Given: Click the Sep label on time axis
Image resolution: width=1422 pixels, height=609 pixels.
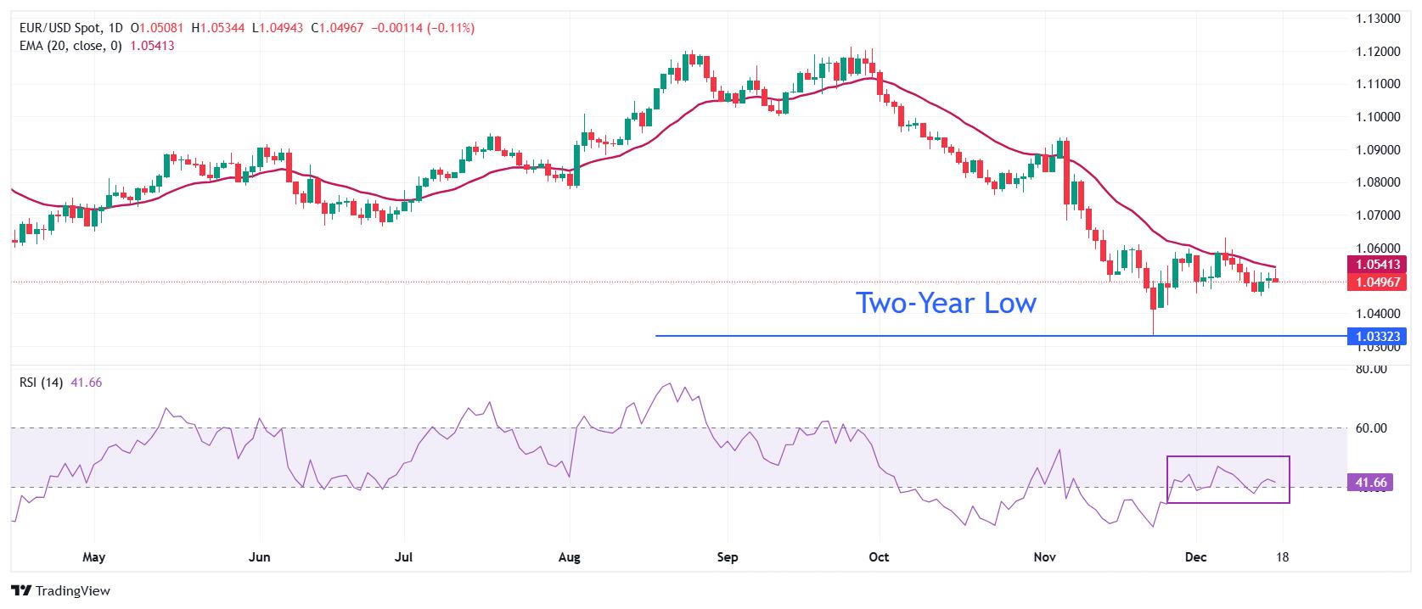Looking at the screenshot, I should pos(728,557).
